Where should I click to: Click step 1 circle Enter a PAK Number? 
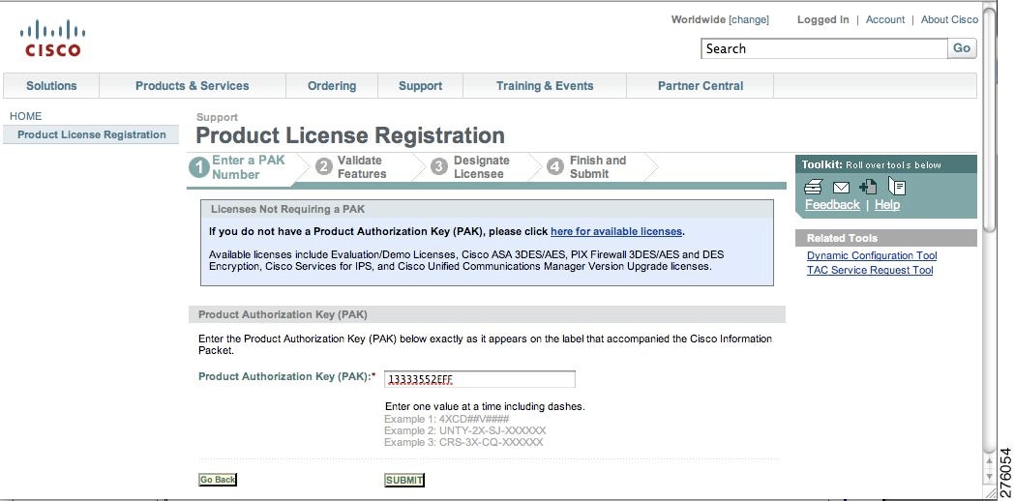[x=198, y=167]
